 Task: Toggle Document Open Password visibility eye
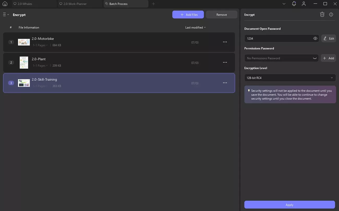click(315, 39)
